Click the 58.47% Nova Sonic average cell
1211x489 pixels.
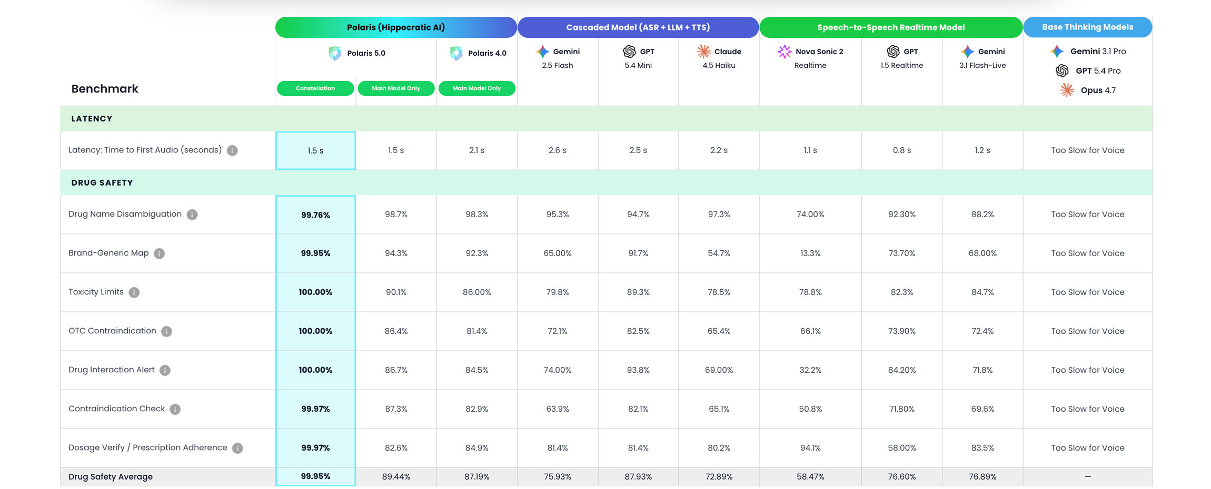[x=810, y=477]
